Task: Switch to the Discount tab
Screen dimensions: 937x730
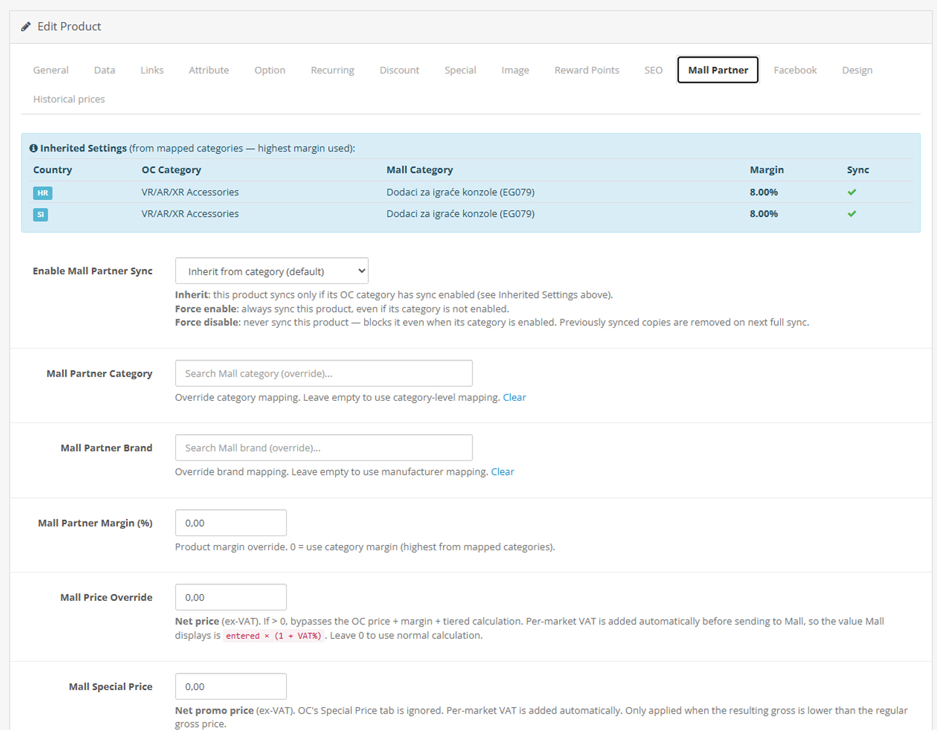Action: [x=399, y=70]
